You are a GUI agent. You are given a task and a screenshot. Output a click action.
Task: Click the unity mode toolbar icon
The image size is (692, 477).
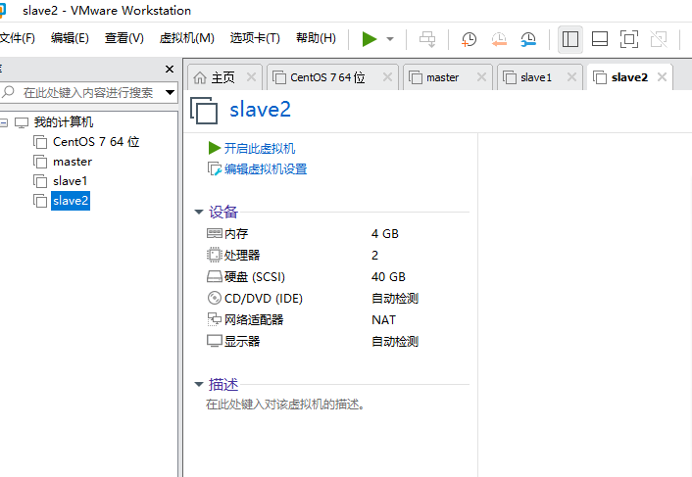pyautogui.click(x=659, y=39)
